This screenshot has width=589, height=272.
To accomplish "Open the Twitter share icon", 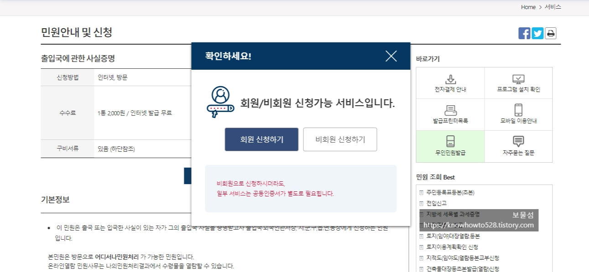I will pyautogui.click(x=537, y=33).
